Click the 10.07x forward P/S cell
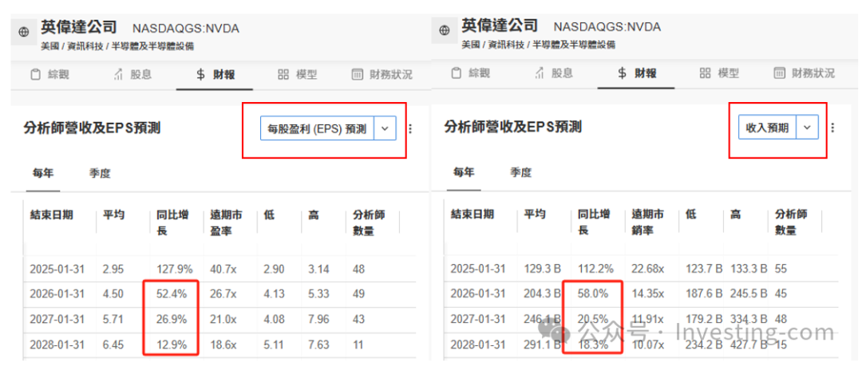Image resolution: width=862 pixels, height=366 pixels. click(x=647, y=346)
